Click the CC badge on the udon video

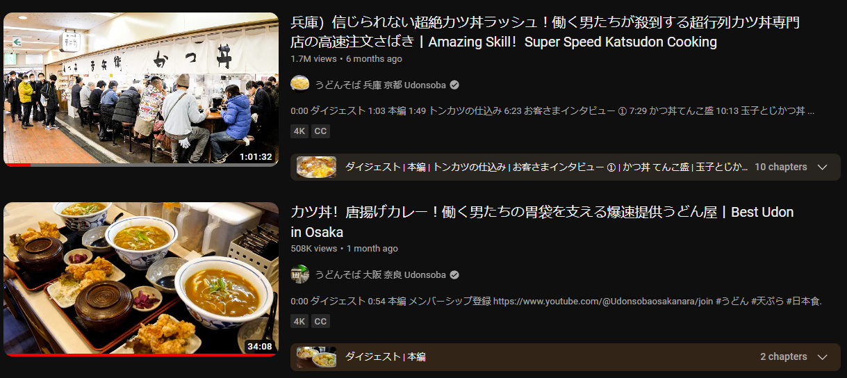(320, 321)
